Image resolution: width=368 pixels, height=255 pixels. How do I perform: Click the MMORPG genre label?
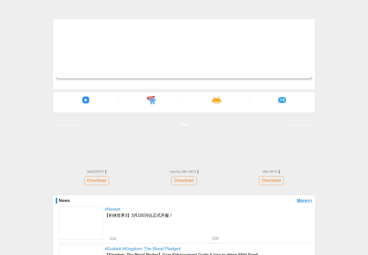coord(96,172)
